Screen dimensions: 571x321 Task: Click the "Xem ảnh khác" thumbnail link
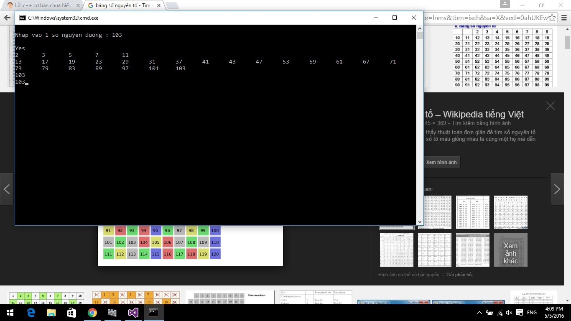[510, 250]
